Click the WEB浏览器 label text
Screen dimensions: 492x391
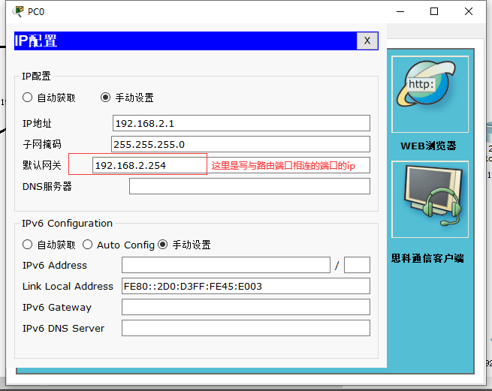429,146
